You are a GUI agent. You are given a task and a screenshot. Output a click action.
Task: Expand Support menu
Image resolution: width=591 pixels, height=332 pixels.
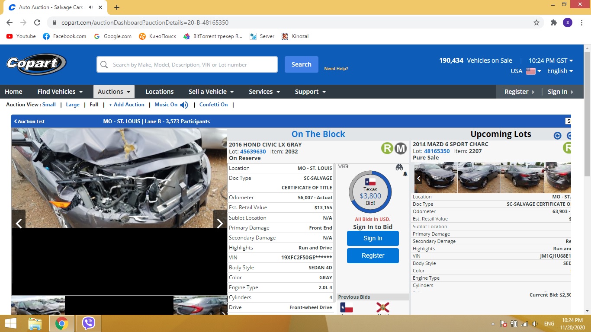(x=310, y=92)
